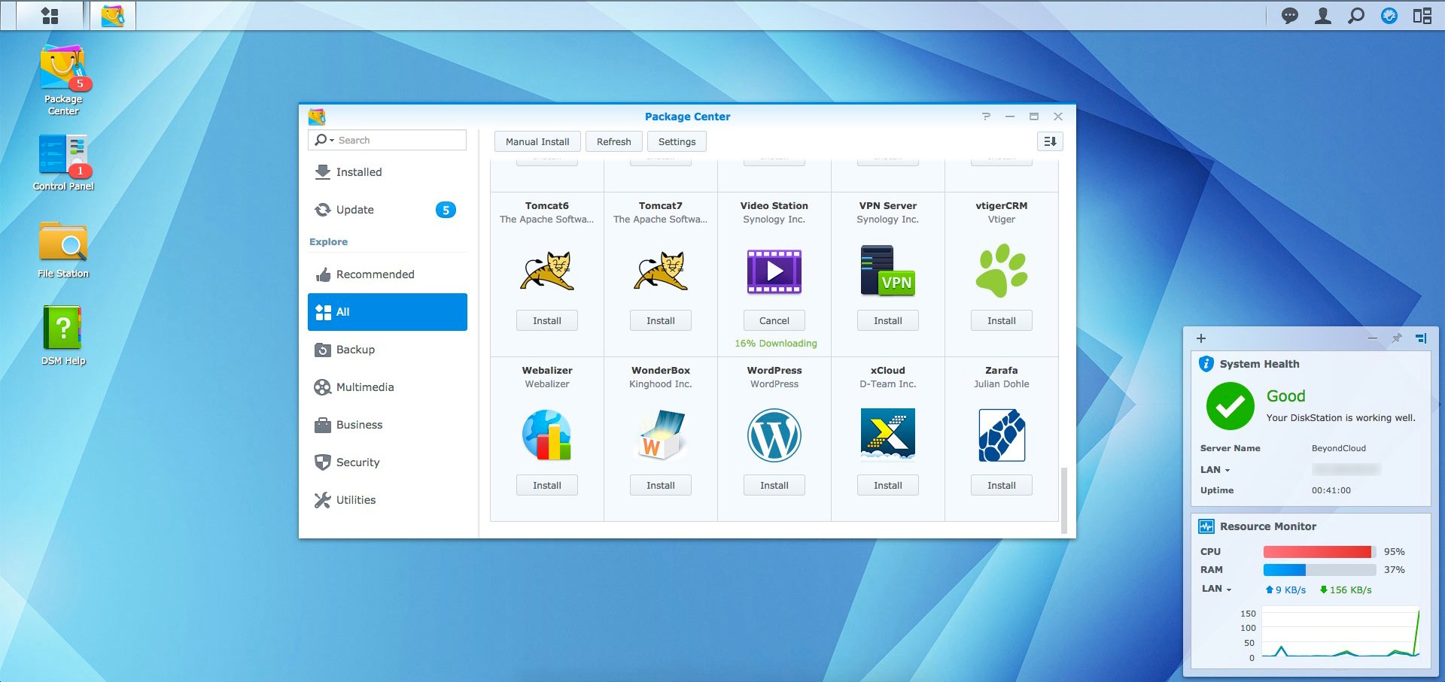Click the Manual Install button
Screen dimensions: 1445x682
click(x=537, y=141)
